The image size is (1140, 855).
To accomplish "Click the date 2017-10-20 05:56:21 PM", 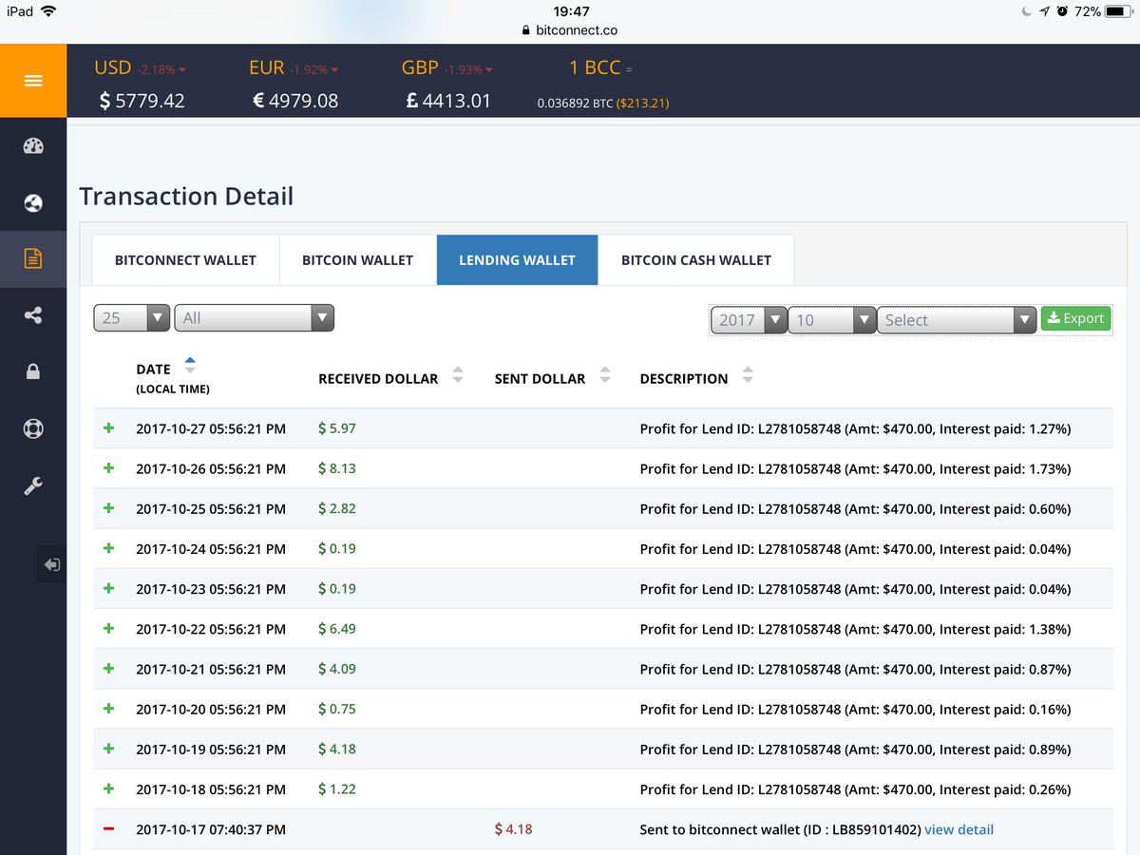I will 211,710.
